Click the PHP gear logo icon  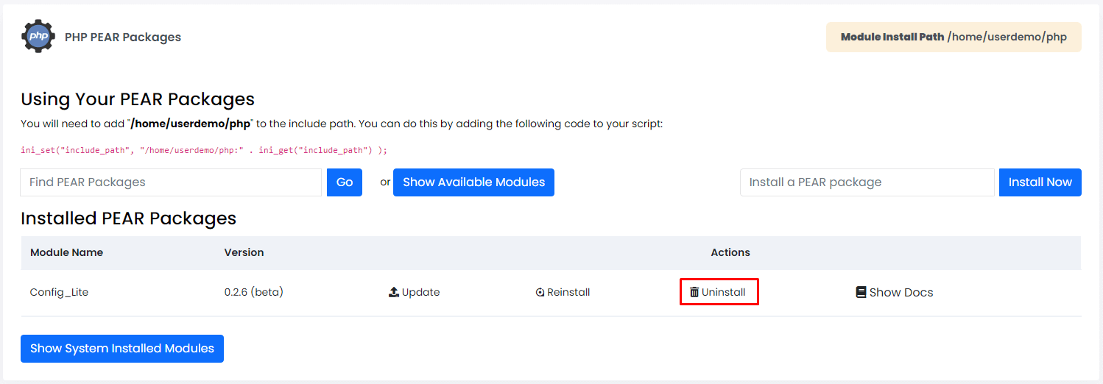[38, 36]
